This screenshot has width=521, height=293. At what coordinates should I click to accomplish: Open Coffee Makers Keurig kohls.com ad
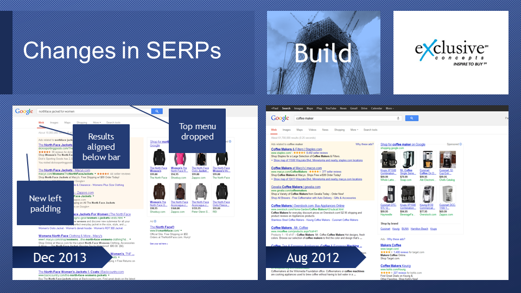tap(396, 266)
